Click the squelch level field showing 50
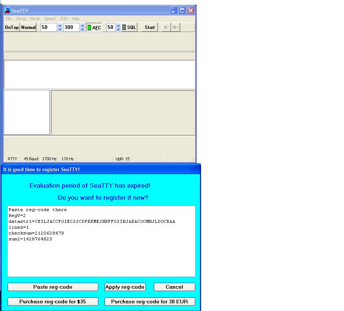The image size is (344, 311). tap(111, 27)
